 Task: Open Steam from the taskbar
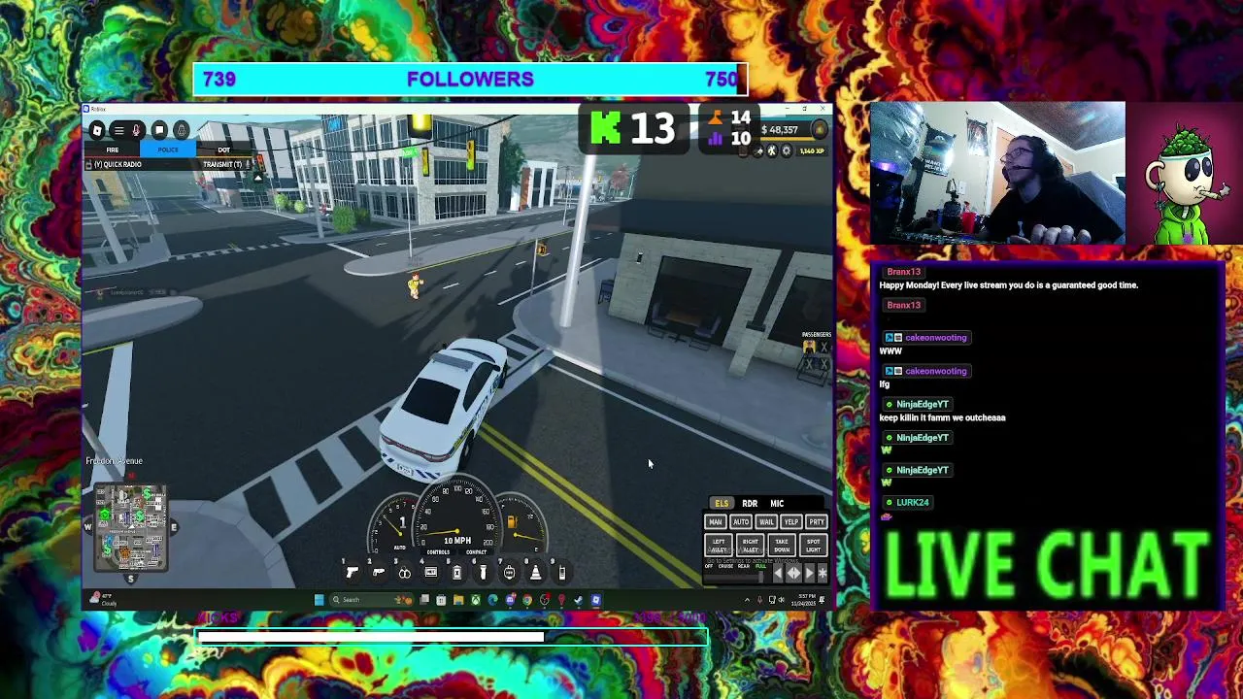[x=579, y=600]
